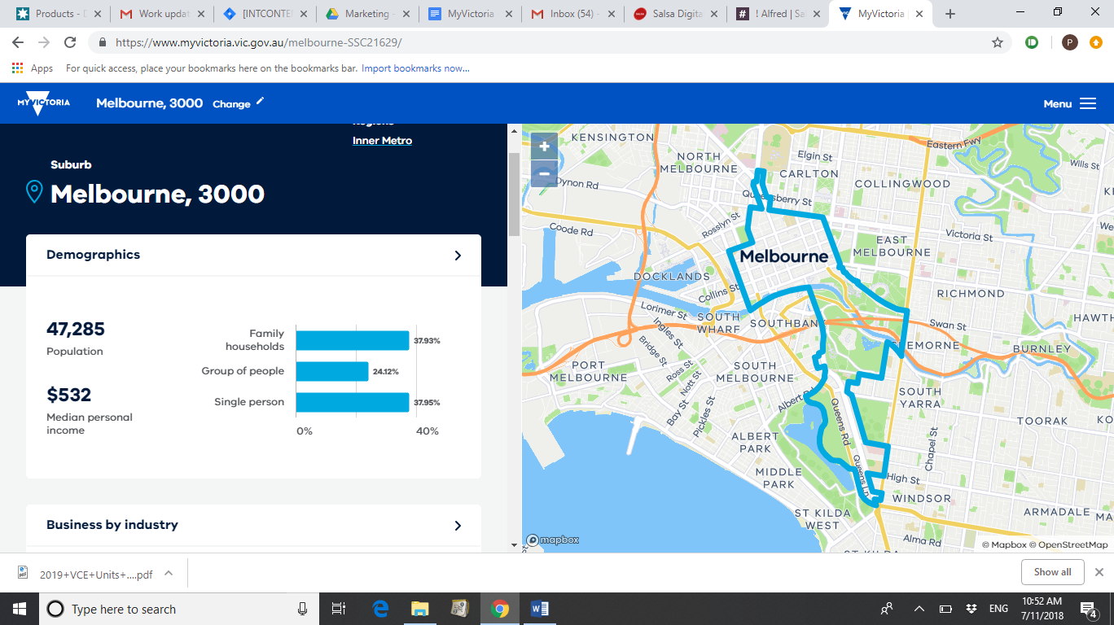
Task: Click the orange update icon in Chrome toolbar
Action: pos(1096,42)
